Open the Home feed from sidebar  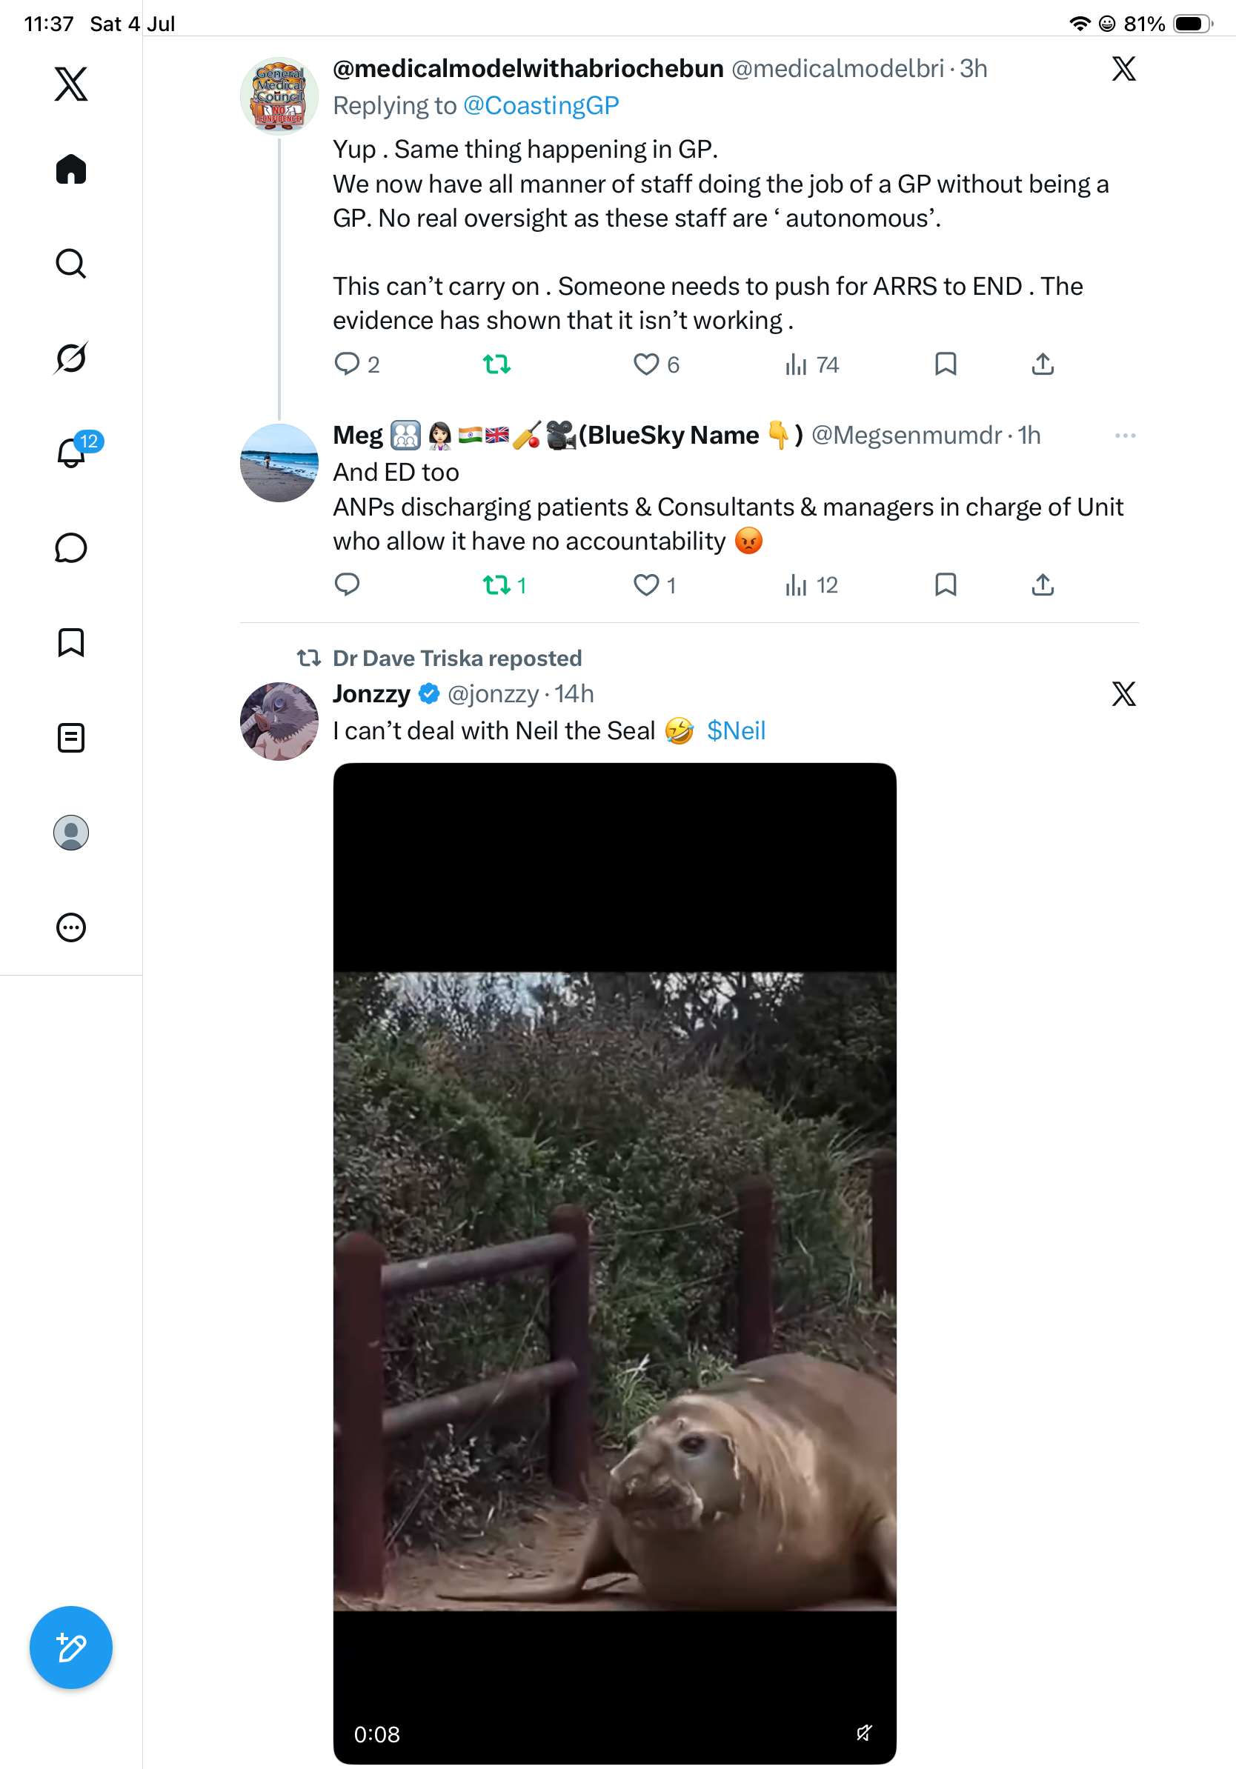pos(71,169)
